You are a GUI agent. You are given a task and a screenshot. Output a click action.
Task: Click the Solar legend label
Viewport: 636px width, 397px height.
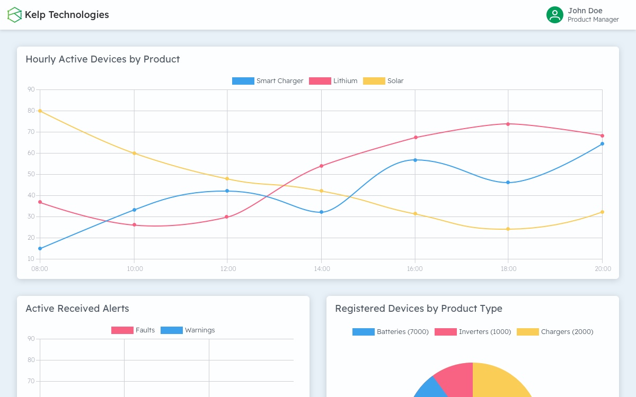coord(395,81)
